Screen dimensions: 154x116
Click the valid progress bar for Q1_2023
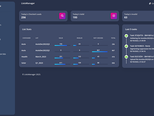point(62,64)
